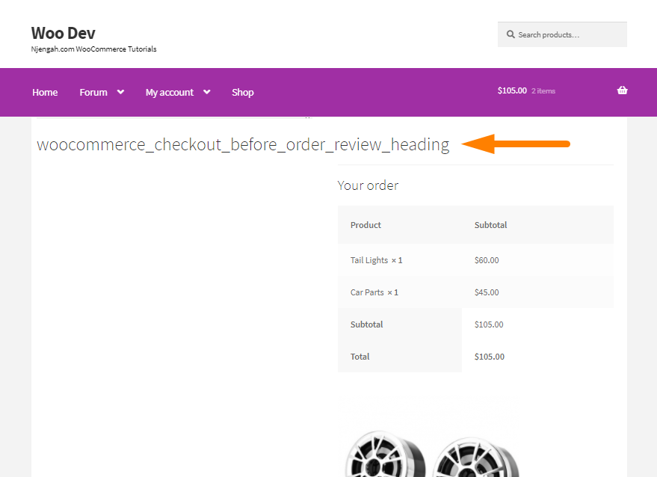657x477 pixels.
Task: Go to the Shop menu item
Action: (243, 92)
